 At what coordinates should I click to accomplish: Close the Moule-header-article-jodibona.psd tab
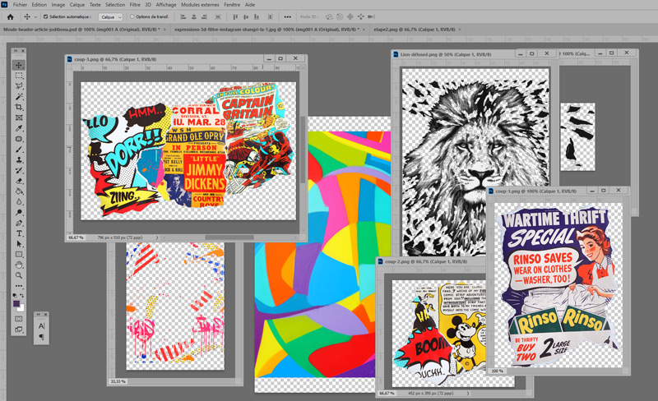click(164, 30)
